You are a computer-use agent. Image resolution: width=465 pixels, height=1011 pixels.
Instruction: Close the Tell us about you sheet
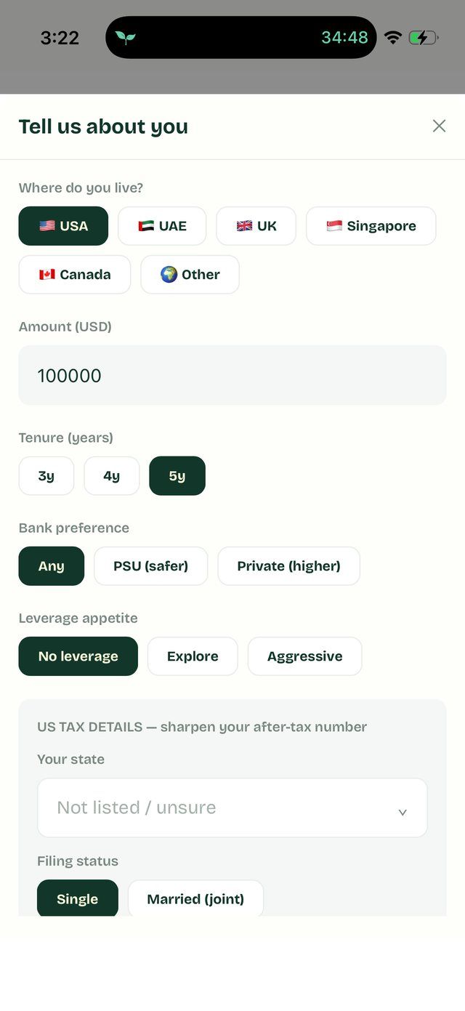click(439, 126)
